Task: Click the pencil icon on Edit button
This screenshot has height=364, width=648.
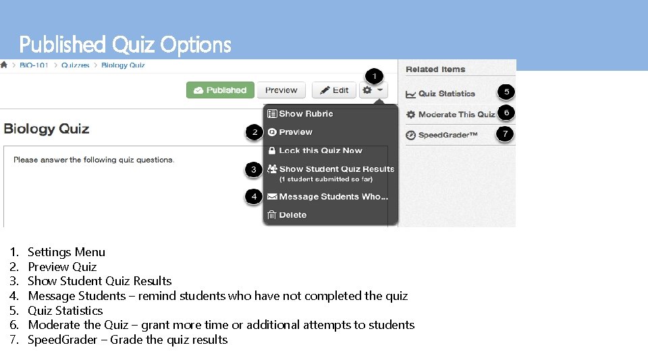Action: [325, 90]
